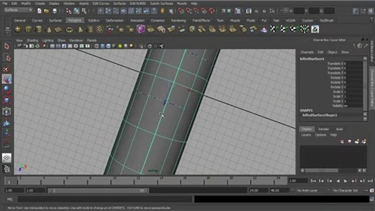This screenshot has height=211, width=375.
Task: Toggle viewport smooth shade all sphere
Action: coord(108,46)
